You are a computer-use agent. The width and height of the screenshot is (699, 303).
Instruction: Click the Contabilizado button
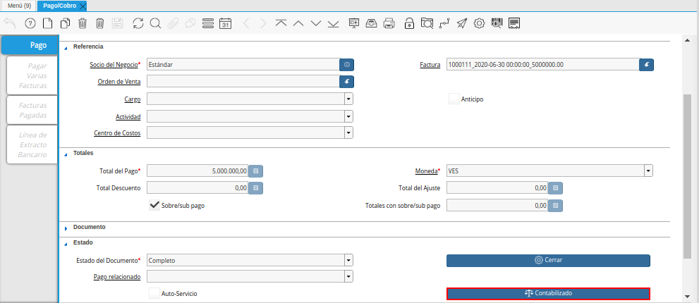click(x=548, y=293)
